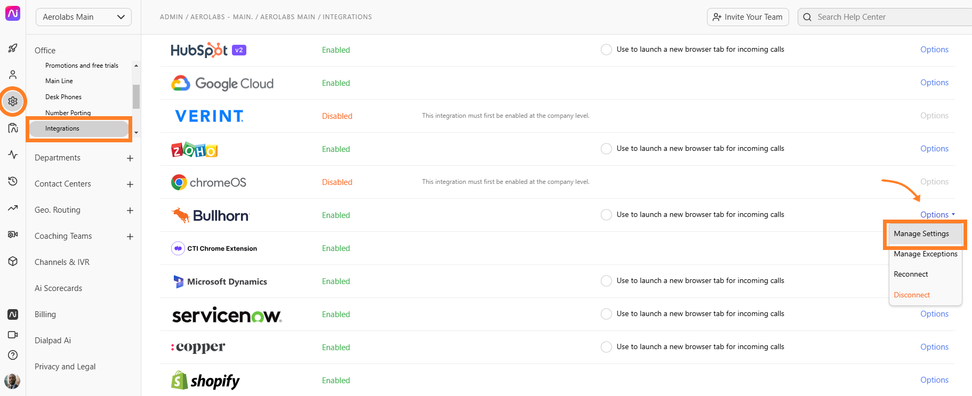
Task: Open Integrations in the Office menu
Action: pos(79,128)
